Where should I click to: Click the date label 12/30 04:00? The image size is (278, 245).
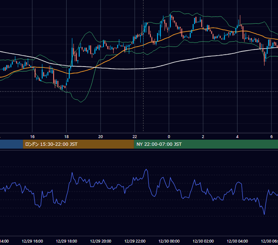pos(237,241)
